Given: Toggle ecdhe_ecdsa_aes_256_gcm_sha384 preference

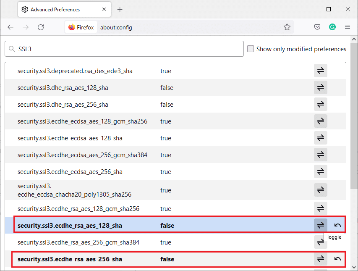Looking at the screenshot, I should coord(321,155).
